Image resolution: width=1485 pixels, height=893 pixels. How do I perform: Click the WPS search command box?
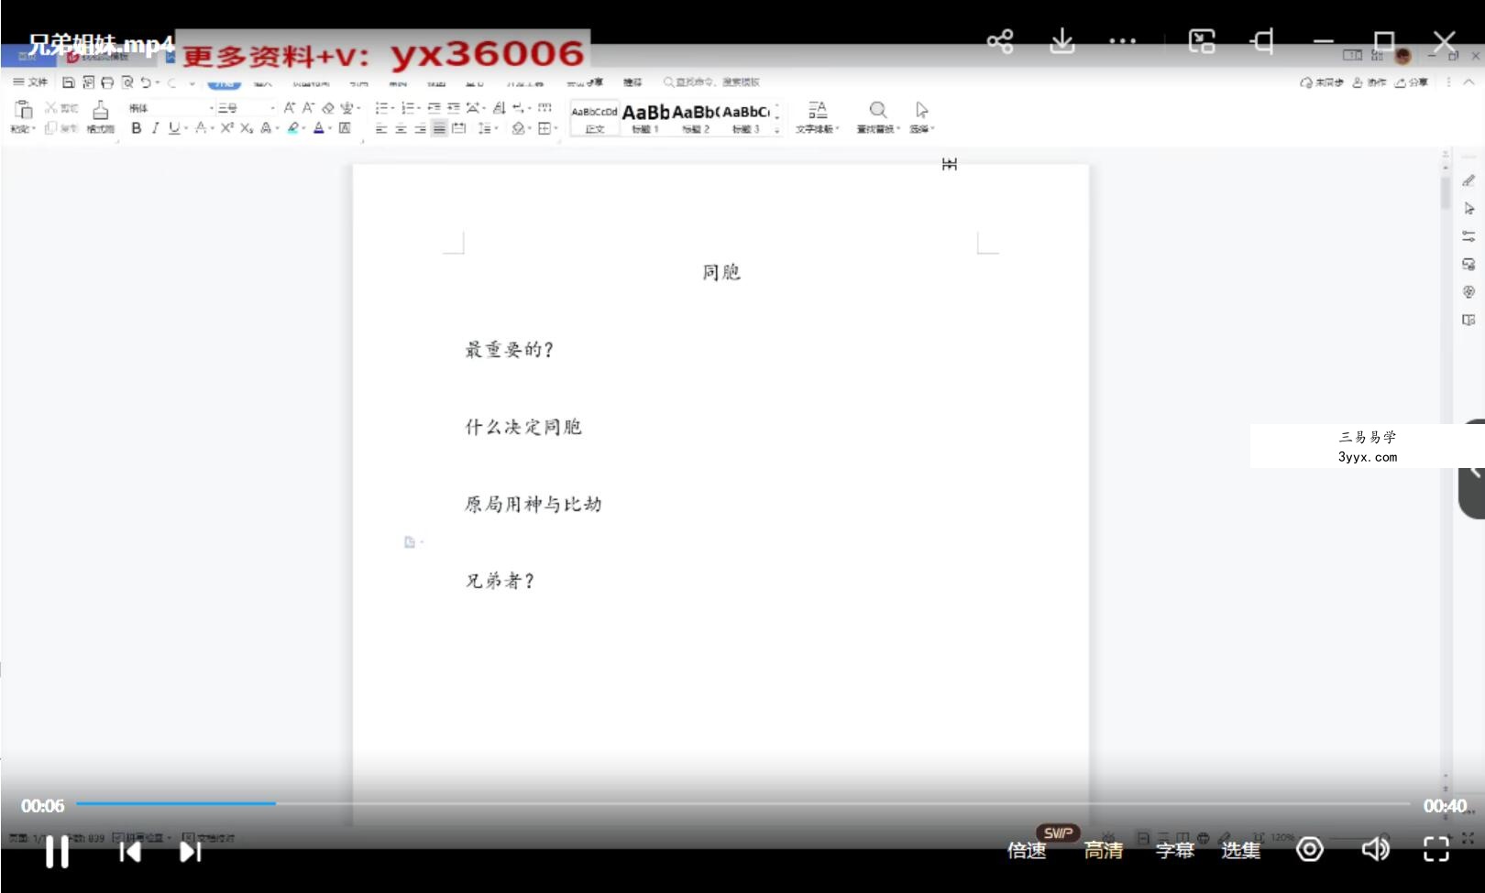pos(712,82)
